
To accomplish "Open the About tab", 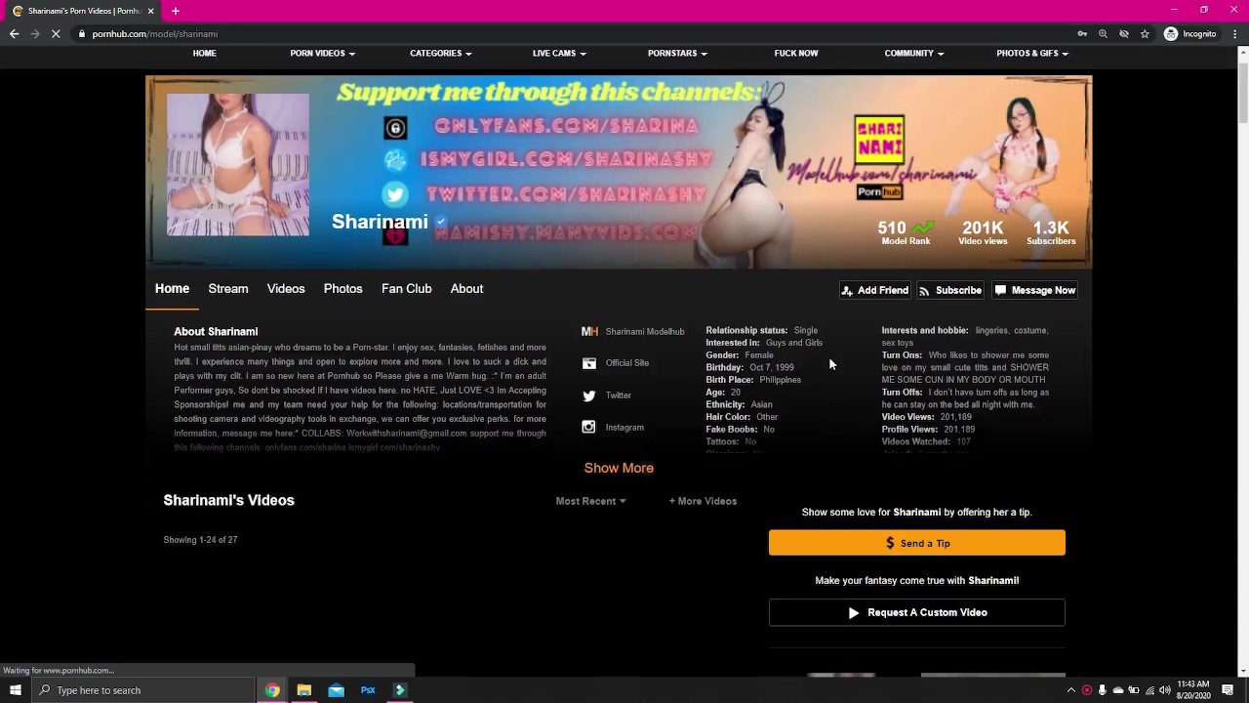I will [x=466, y=289].
